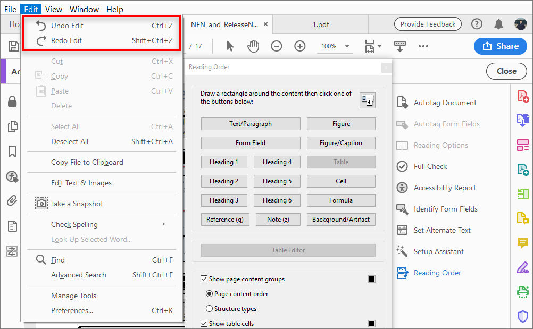Click the Provide Feedback button
This screenshot has height=329, width=533.
tap(427, 23)
